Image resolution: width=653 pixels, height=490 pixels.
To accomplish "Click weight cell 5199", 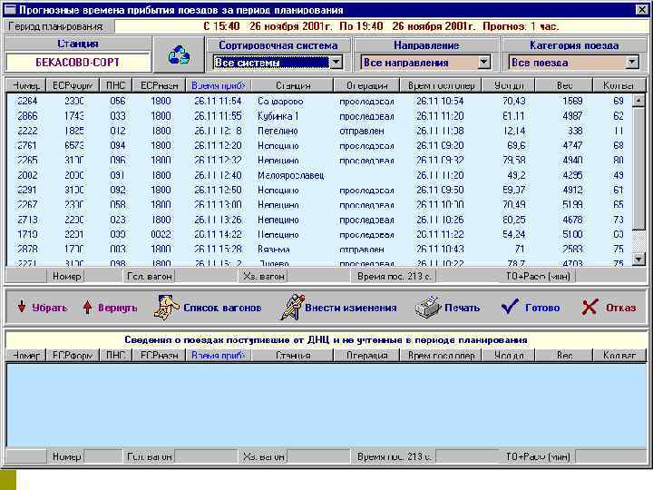I will [x=572, y=205].
